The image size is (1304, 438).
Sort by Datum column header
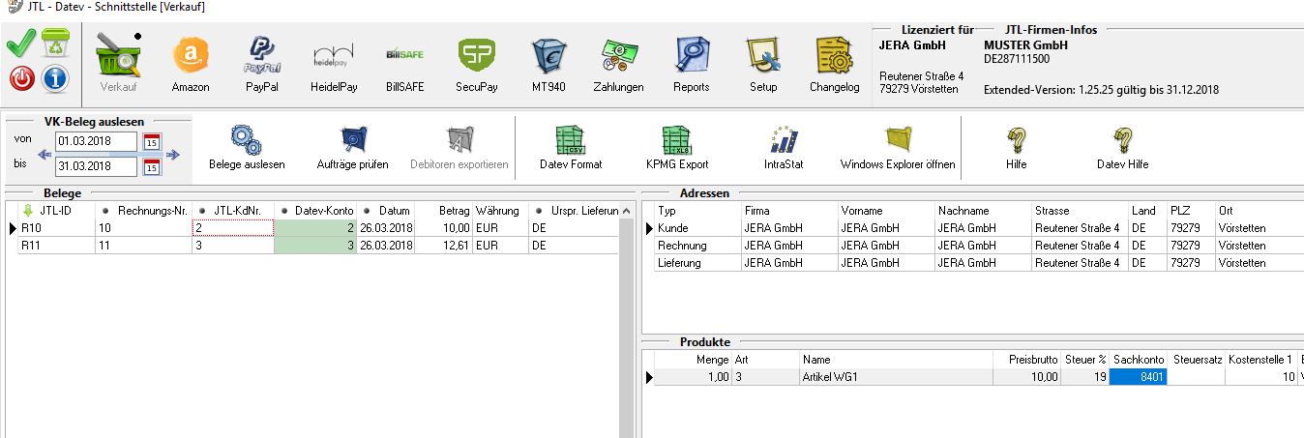click(386, 210)
